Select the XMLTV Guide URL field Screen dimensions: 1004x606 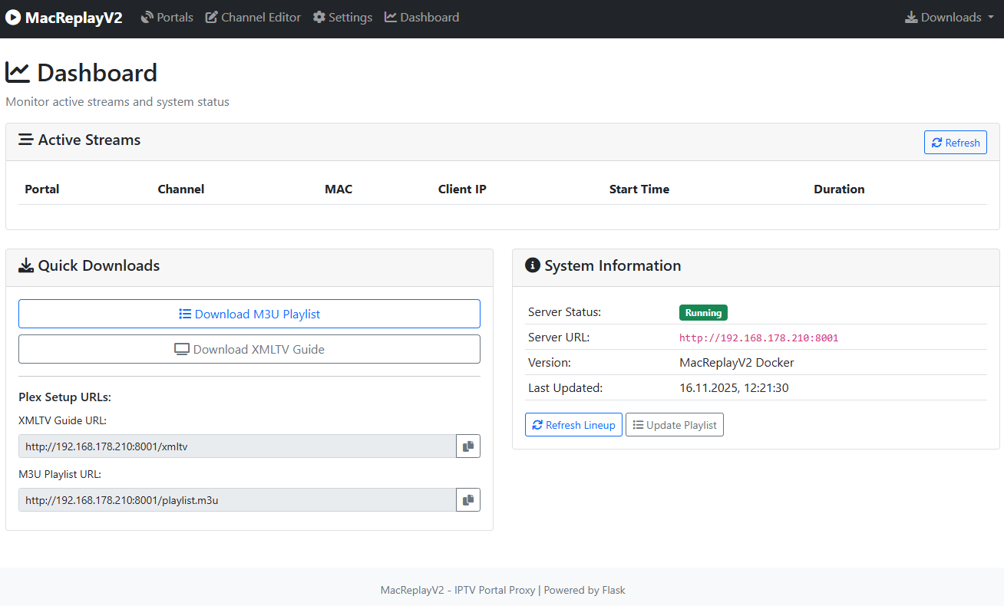coord(237,446)
